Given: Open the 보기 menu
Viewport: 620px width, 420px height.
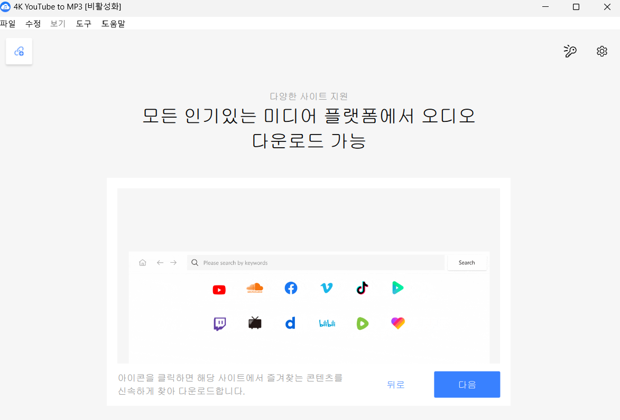Looking at the screenshot, I should pos(58,24).
